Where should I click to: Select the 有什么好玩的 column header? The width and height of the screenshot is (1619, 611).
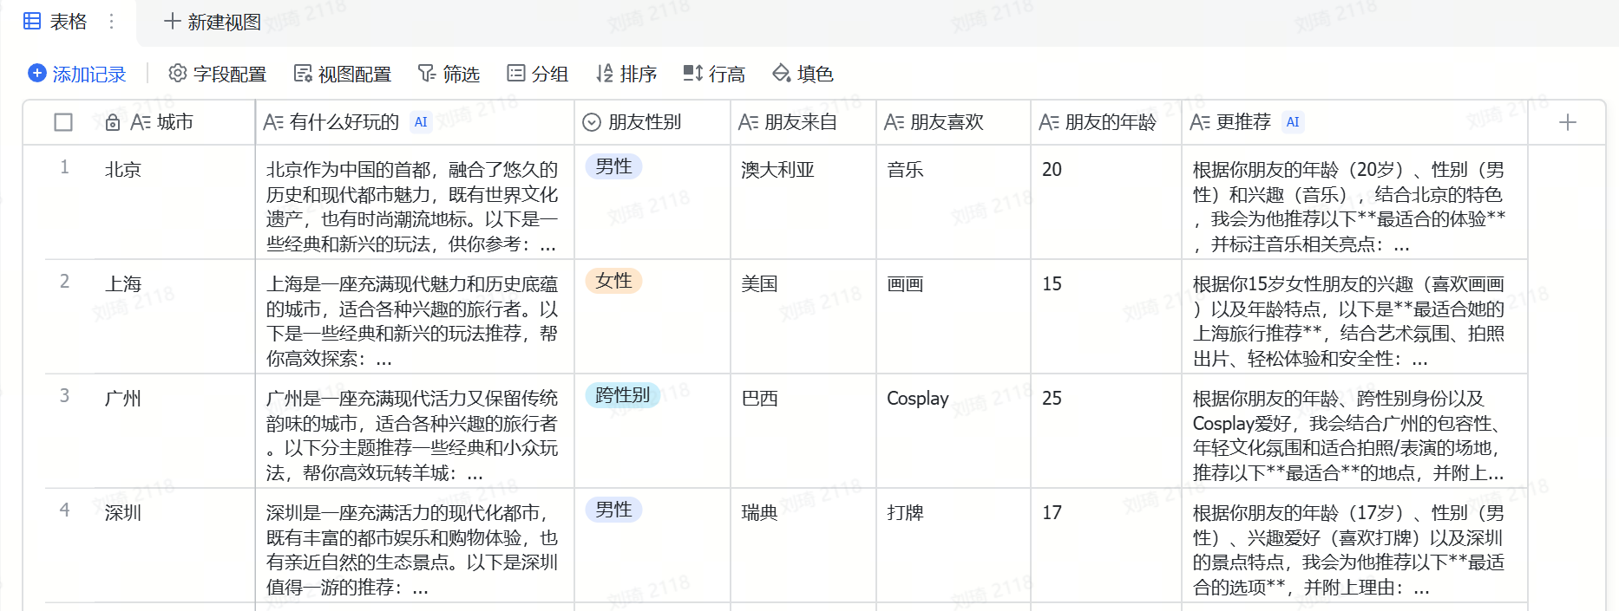[344, 122]
